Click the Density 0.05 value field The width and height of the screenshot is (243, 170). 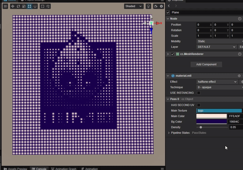coord(236,127)
